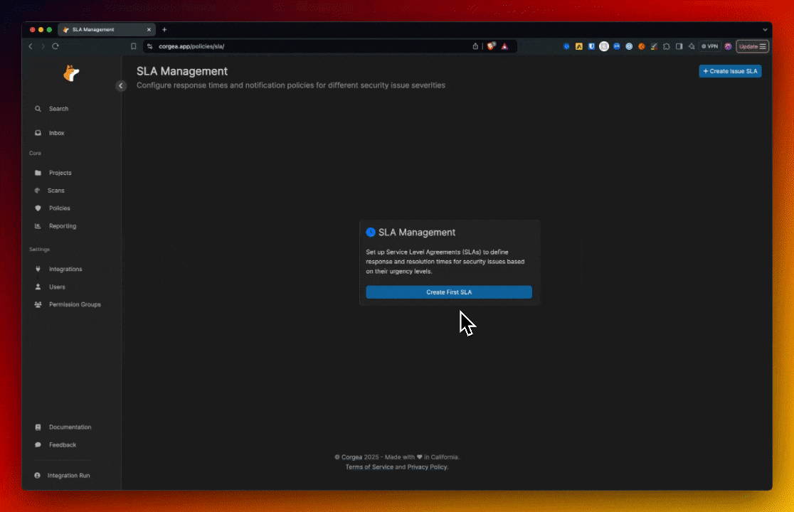Go to Projects in the sidebar
794x512 pixels.
(x=60, y=173)
